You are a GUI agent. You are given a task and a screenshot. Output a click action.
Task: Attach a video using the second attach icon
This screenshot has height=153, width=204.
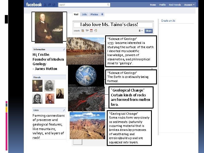coord(87,31)
